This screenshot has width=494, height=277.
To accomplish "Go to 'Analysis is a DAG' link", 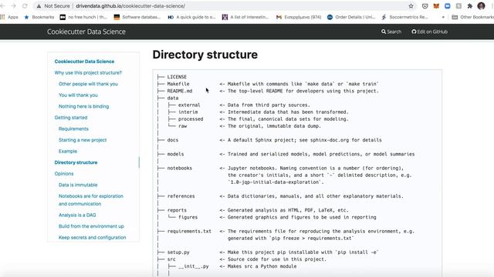I will [x=77, y=215].
